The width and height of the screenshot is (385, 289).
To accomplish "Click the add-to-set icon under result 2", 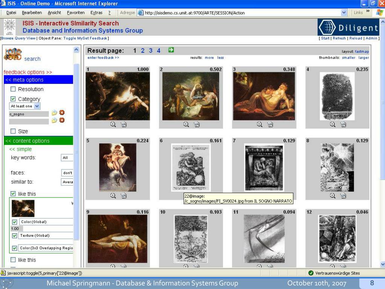I will pyautogui.click(x=197, y=124).
